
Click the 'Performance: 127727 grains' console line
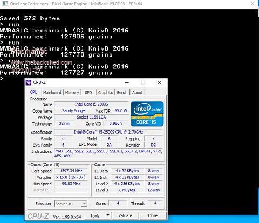(x=56, y=73)
